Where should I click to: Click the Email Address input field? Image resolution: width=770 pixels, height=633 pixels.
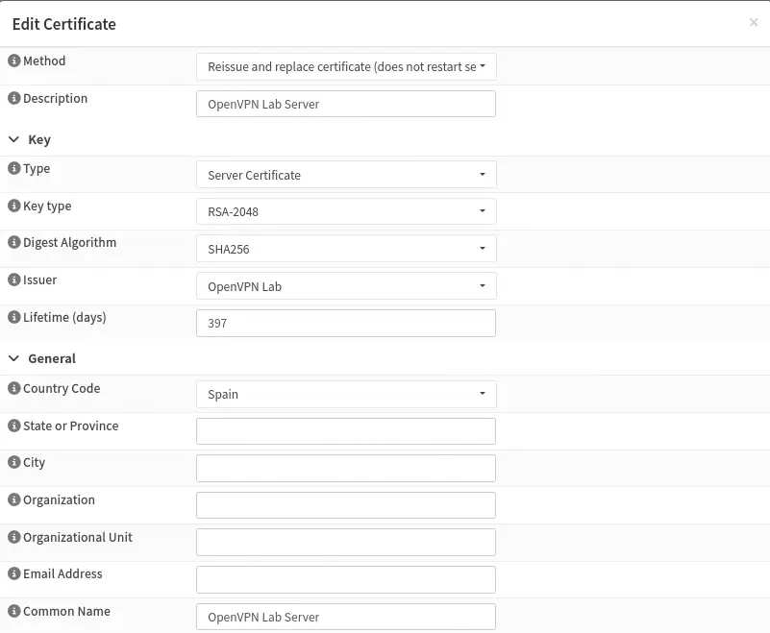coord(346,579)
